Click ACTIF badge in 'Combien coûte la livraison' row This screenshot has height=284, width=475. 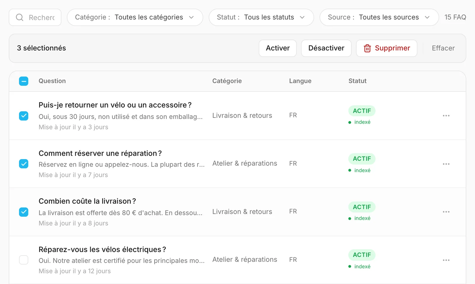tap(362, 207)
